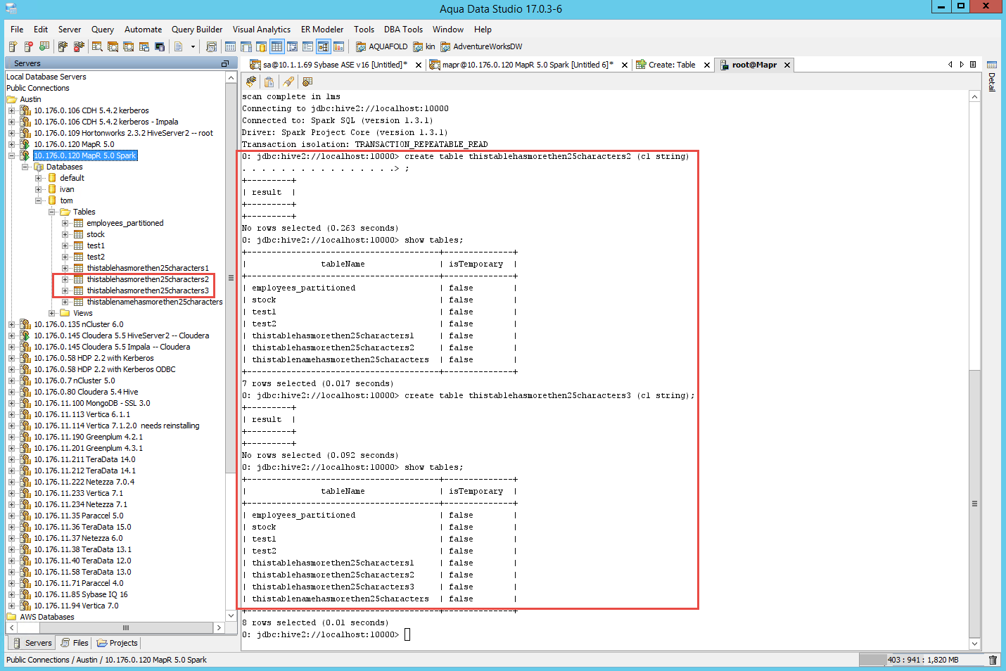The image size is (1006, 671).
Task: Select the stock table in tree
Action: tap(96, 234)
